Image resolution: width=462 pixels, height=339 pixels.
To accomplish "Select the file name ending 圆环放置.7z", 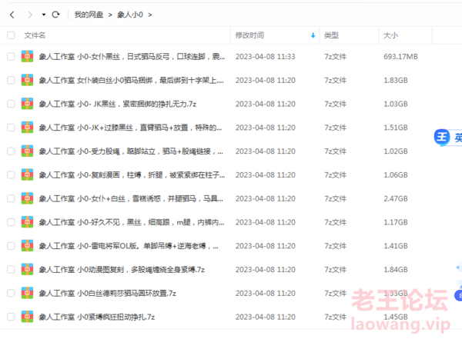I will click(108, 293).
